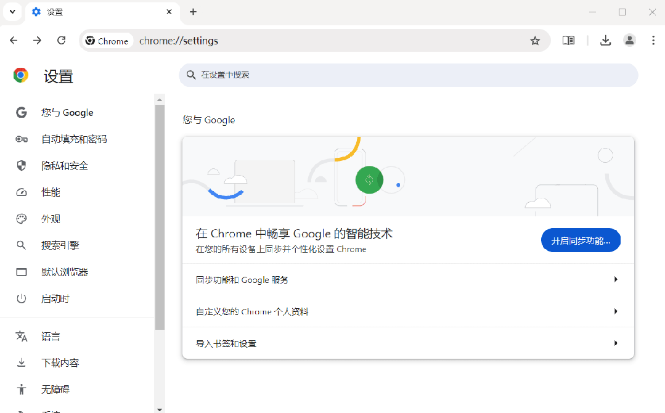This screenshot has height=413, width=665.
Task: Open the tab search dropdown arrow
Action: 12,12
